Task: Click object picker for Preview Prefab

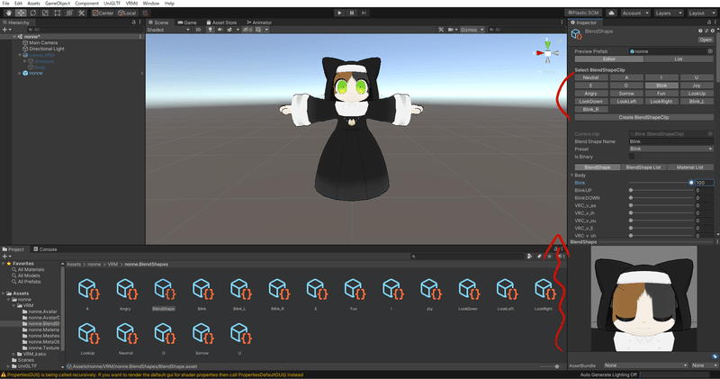Action: (710, 51)
